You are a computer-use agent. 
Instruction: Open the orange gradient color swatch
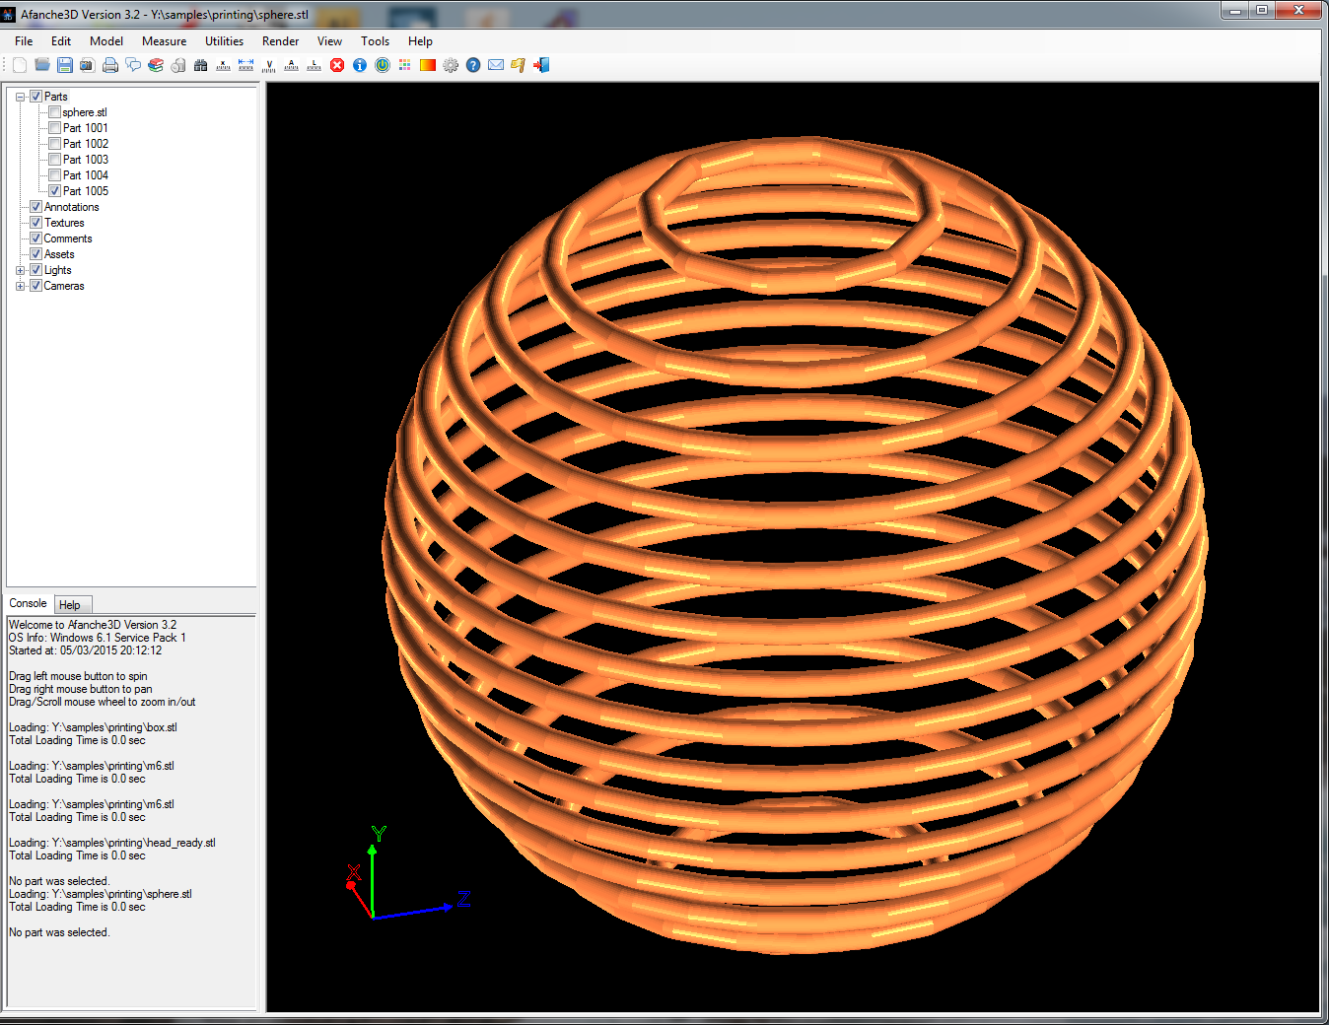(428, 65)
